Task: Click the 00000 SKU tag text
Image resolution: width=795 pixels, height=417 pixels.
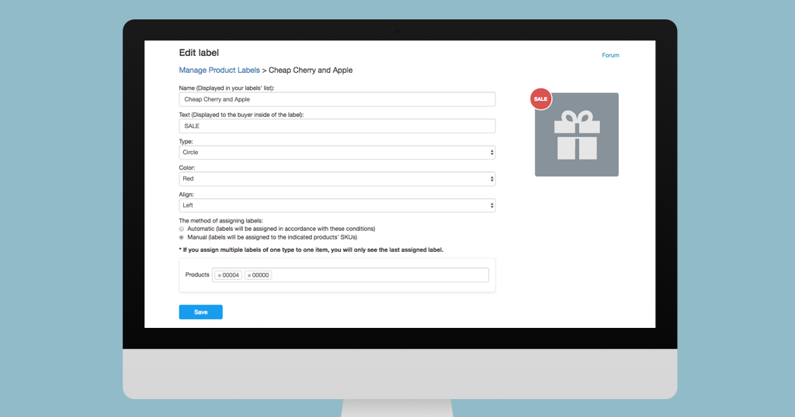Action: click(x=260, y=275)
